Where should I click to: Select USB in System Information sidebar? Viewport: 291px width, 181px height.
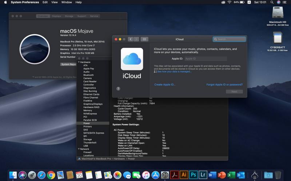[x=85, y=146]
